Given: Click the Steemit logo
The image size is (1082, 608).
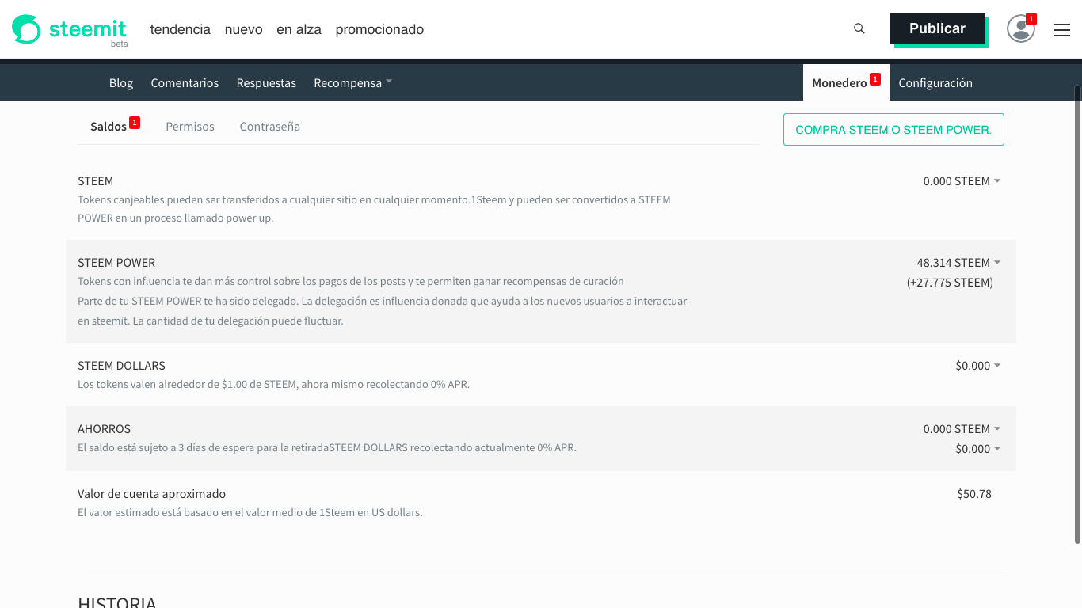Looking at the screenshot, I should (70, 30).
